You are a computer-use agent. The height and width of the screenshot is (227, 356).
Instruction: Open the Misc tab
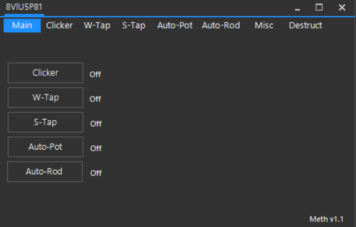(264, 26)
